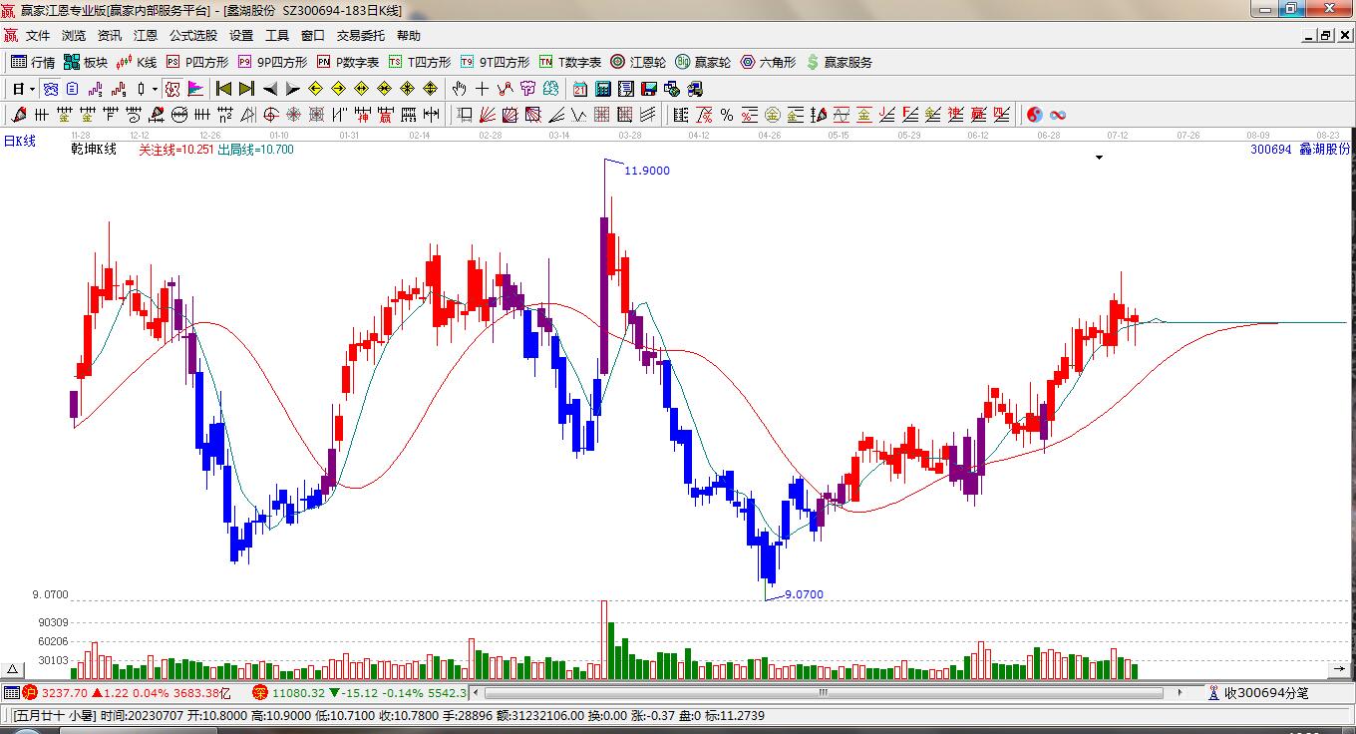Open the 设置 menu

click(241, 36)
